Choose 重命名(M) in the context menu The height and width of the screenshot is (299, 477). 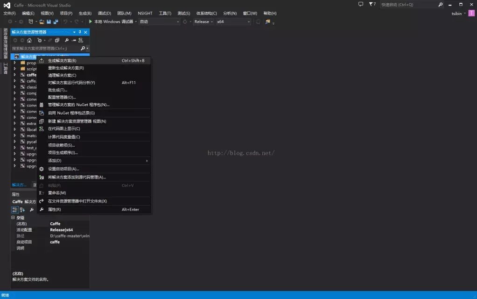click(x=94, y=193)
